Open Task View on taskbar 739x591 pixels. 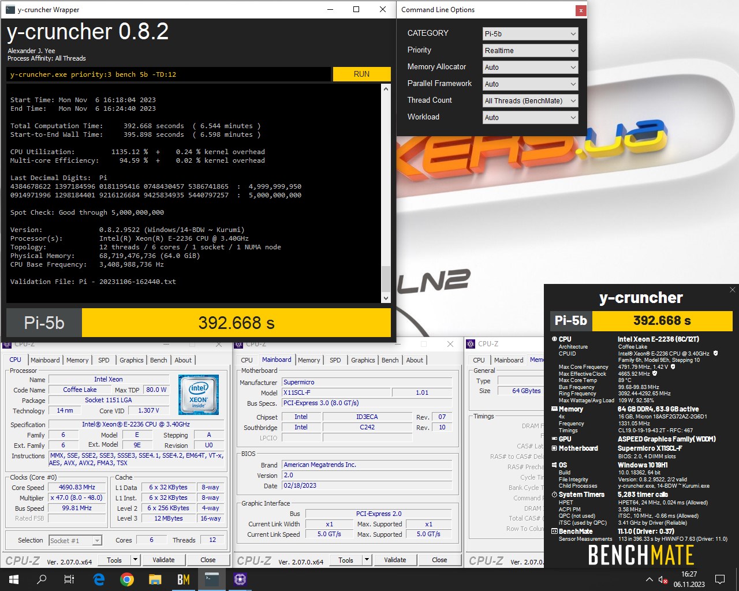[69, 579]
